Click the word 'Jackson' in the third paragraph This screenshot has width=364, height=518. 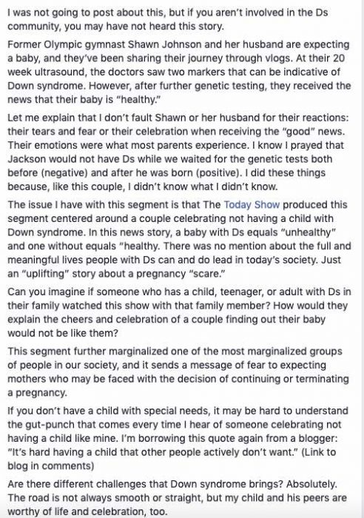27,159
